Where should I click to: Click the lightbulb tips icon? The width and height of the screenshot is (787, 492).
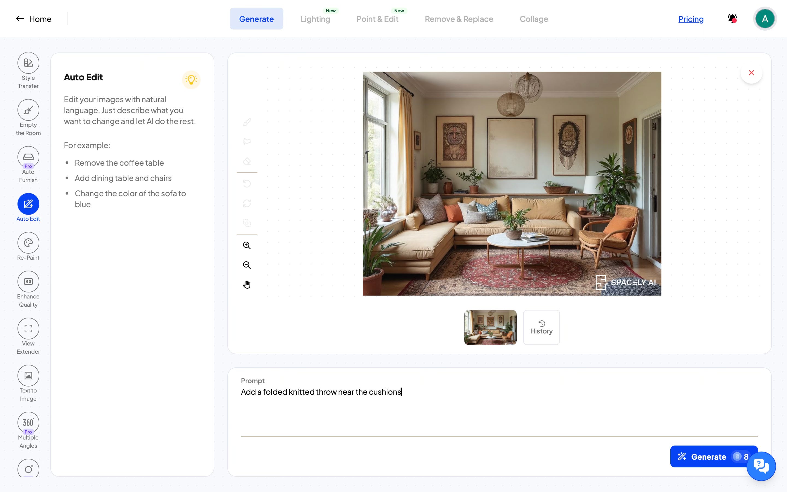pos(191,79)
